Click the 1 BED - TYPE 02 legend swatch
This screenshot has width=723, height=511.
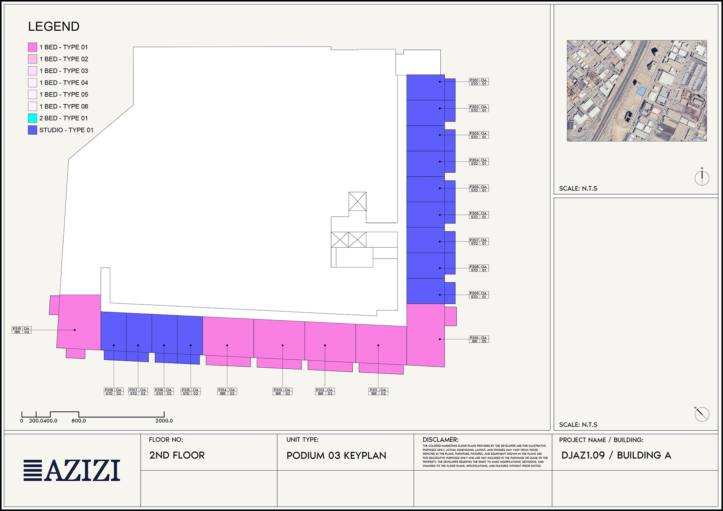pos(33,59)
